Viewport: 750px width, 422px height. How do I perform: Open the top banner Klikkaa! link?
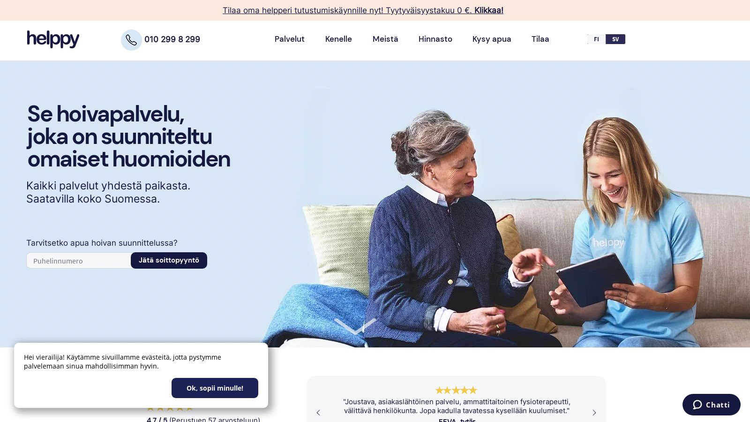pos(488,10)
